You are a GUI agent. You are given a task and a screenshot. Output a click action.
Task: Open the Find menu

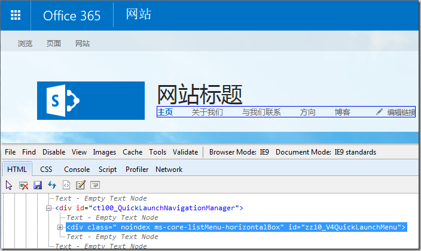tap(29, 152)
